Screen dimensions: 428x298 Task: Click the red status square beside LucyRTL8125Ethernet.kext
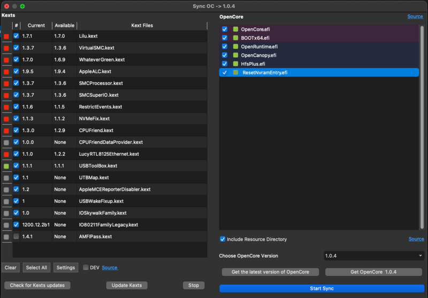6,154
